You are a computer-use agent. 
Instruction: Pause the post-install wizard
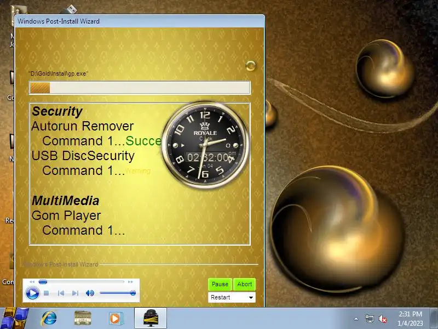pyautogui.click(x=220, y=284)
